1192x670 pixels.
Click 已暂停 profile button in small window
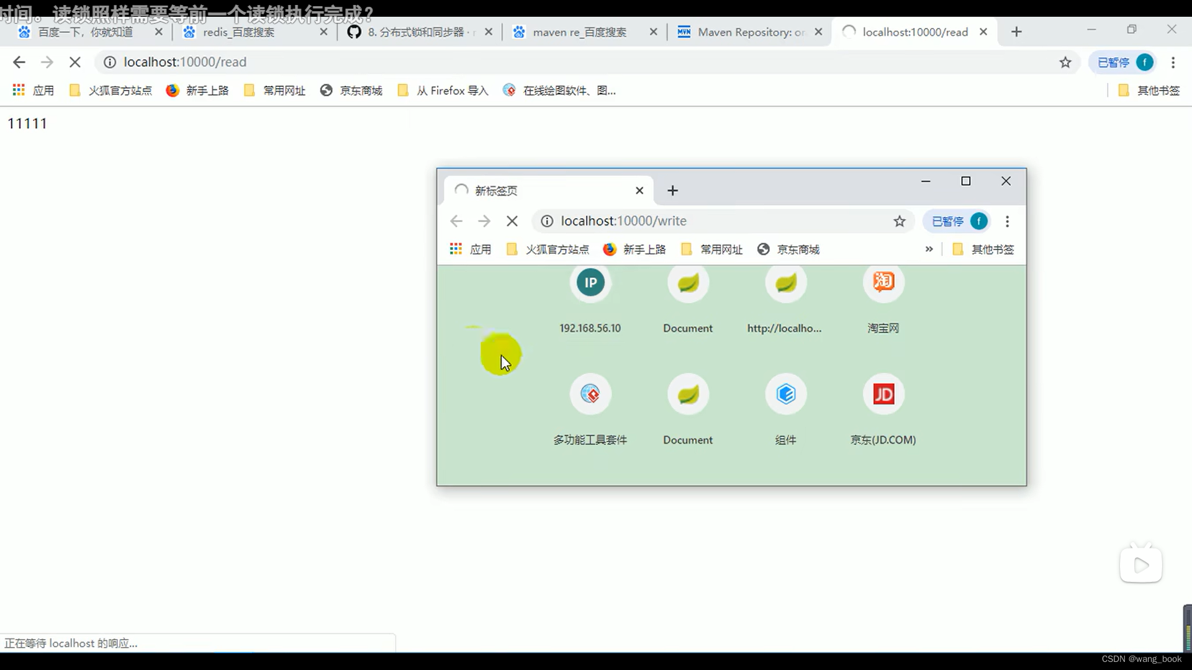pyautogui.click(x=957, y=221)
